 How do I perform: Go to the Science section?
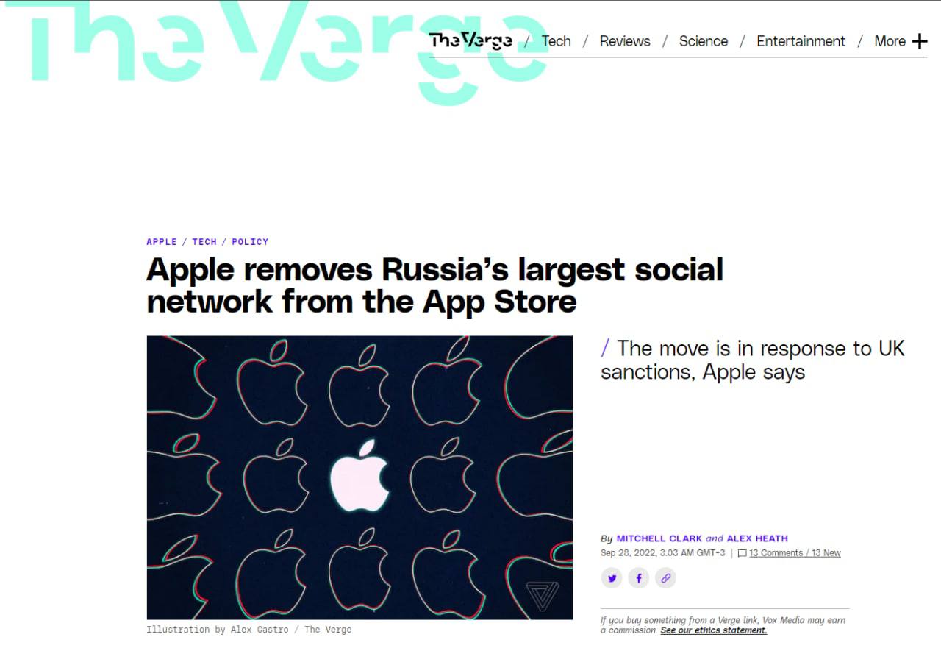pyautogui.click(x=704, y=41)
